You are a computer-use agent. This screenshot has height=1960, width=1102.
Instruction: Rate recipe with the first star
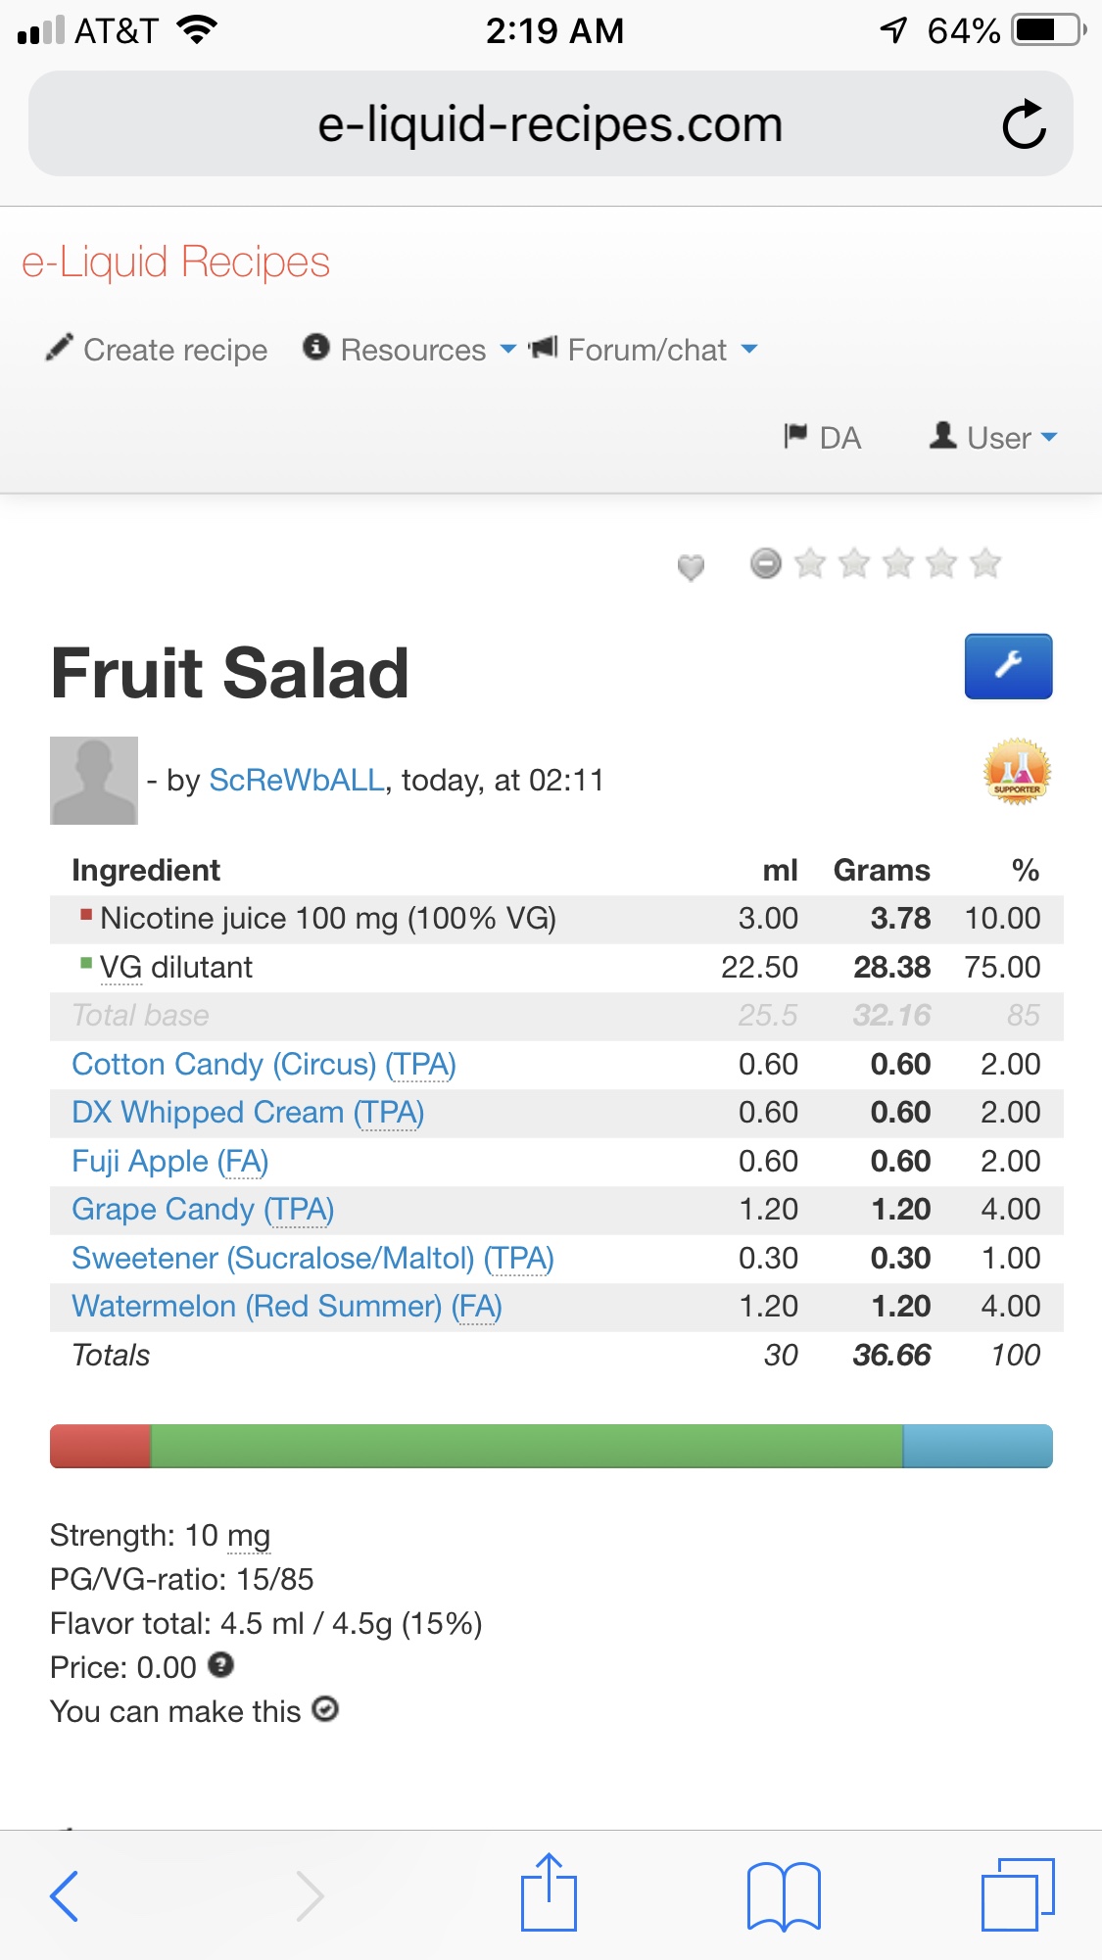point(810,563)
